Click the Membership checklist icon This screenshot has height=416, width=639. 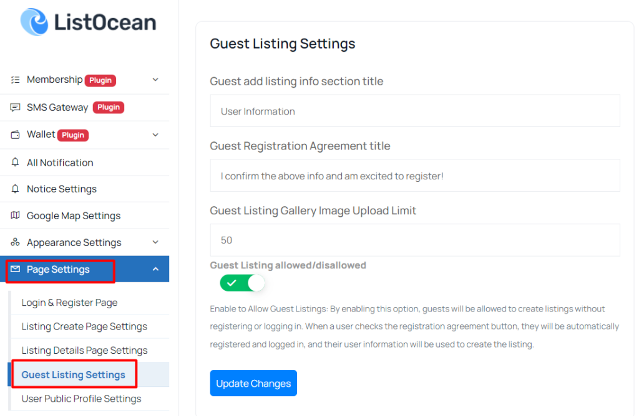point(15,80)
